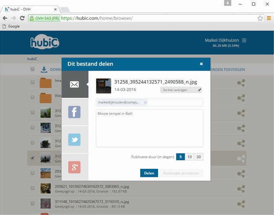Click share icon for 295821 file row
The width and height of the screenshot is (274, 215).
tap(241, 189)
